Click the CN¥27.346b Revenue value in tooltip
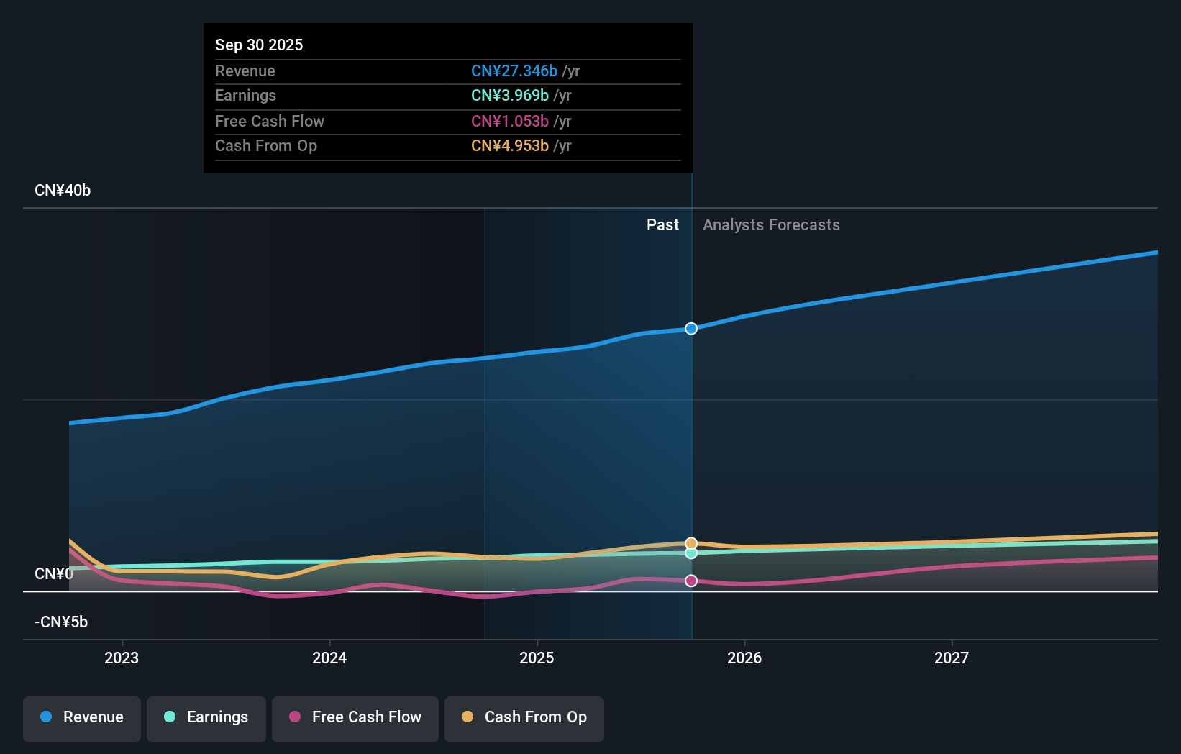This screenshot has width=1181, height=754. pos(513,71)
